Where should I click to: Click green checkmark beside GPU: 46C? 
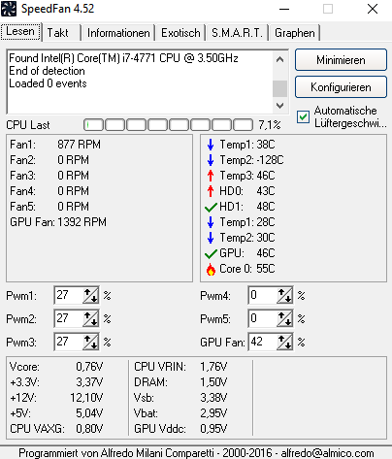click(x=211, y=253)
